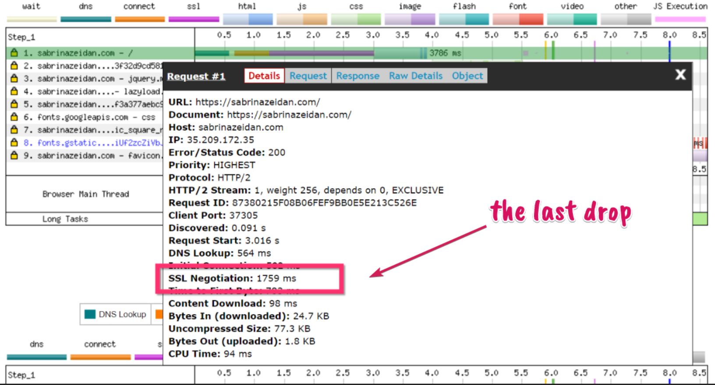715x385 pixels.
Task: Click the css legend color bar
Action: [356, 19]
